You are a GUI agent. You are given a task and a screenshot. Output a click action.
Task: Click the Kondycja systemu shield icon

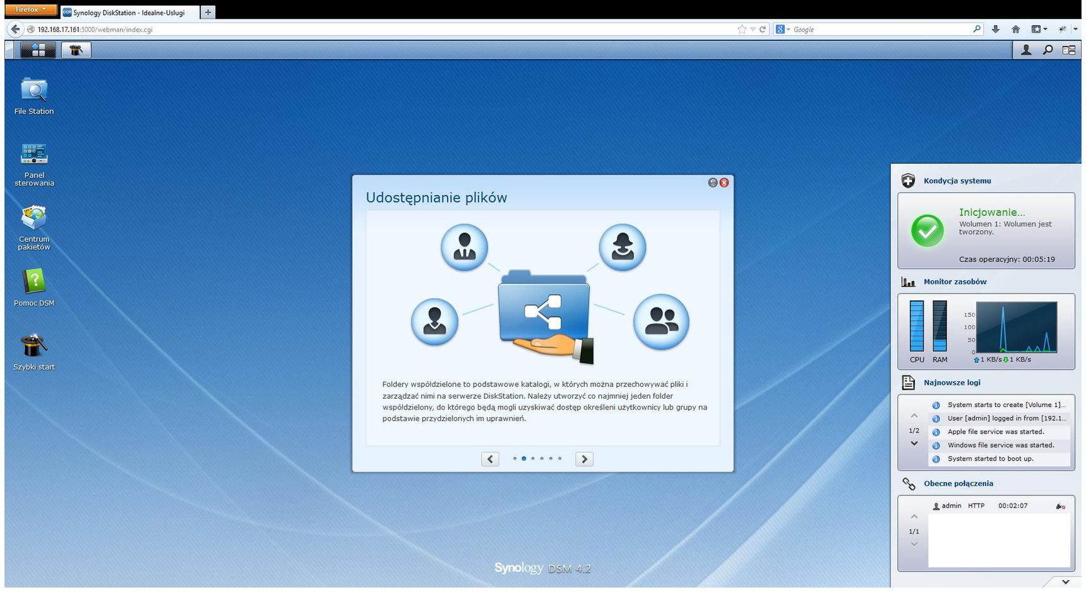[908, 181]
